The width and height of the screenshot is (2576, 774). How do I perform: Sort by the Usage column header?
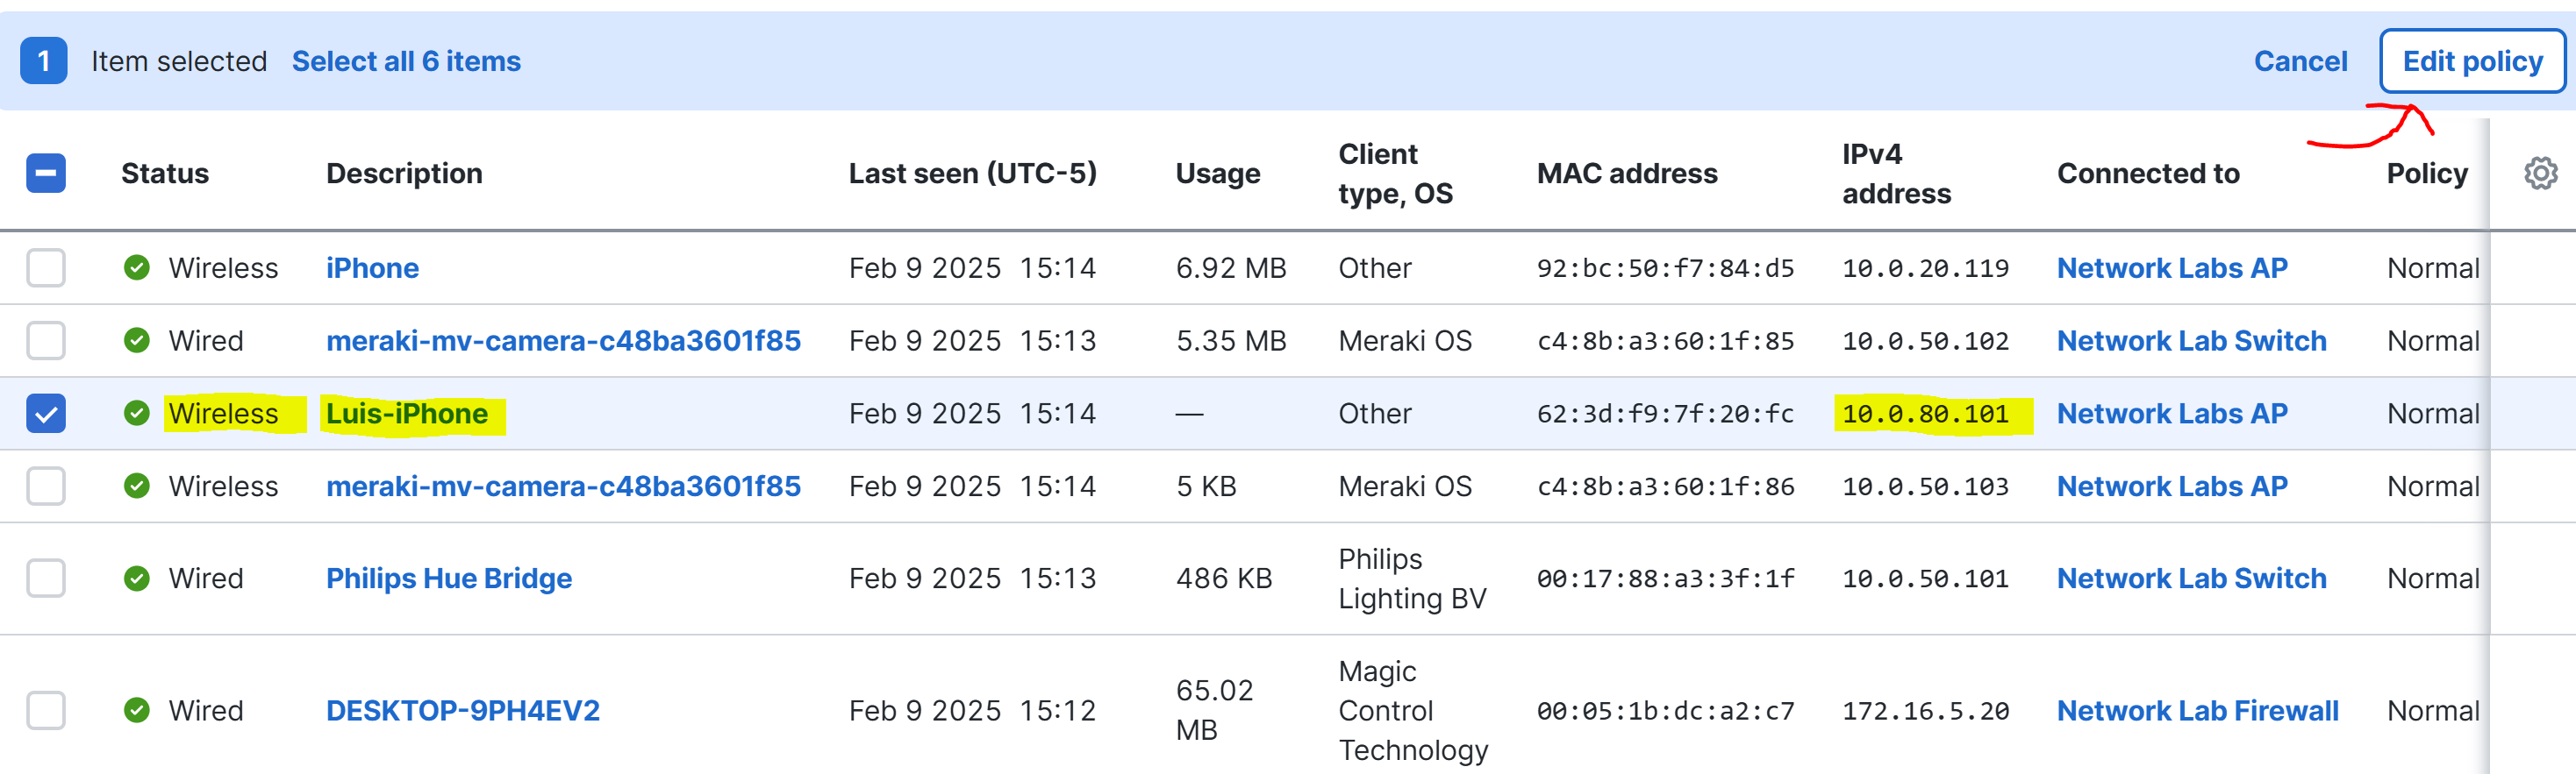coord(1217,174)
